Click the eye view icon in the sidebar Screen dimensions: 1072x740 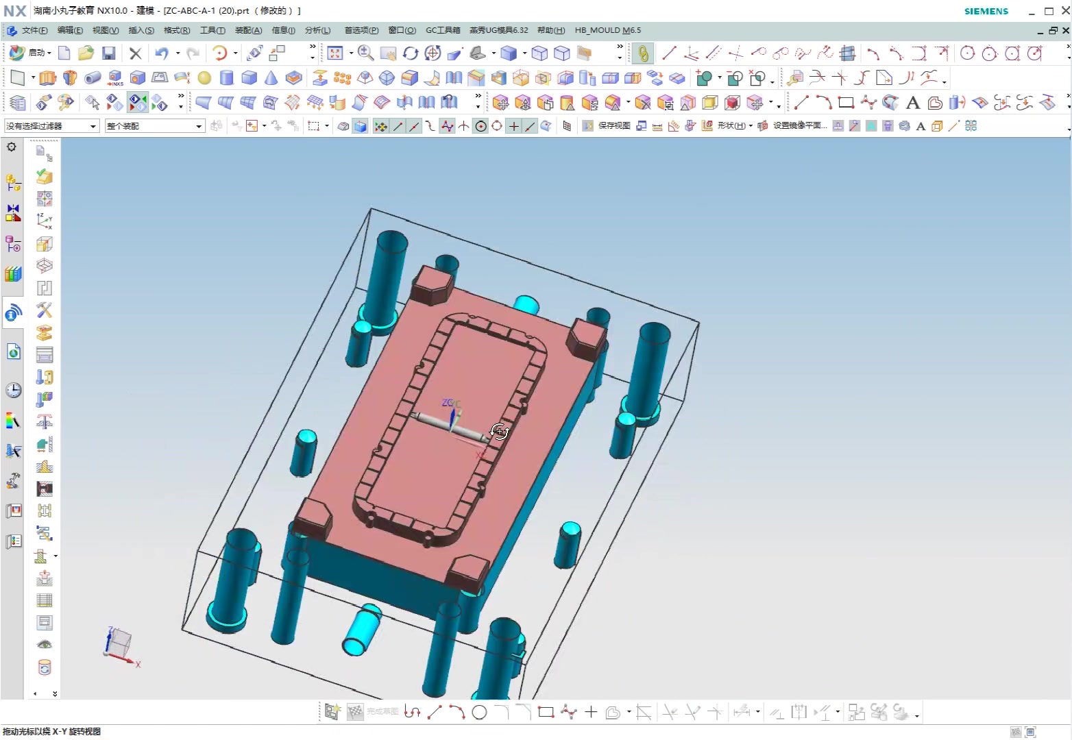coord(45,644)
